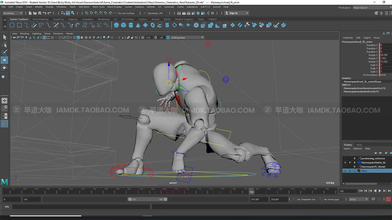Open the viewport Shading menu

click(x=24, y=34)
